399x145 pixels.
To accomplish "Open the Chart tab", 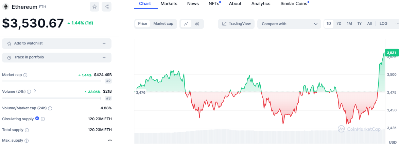I will (x=145, y=3).
